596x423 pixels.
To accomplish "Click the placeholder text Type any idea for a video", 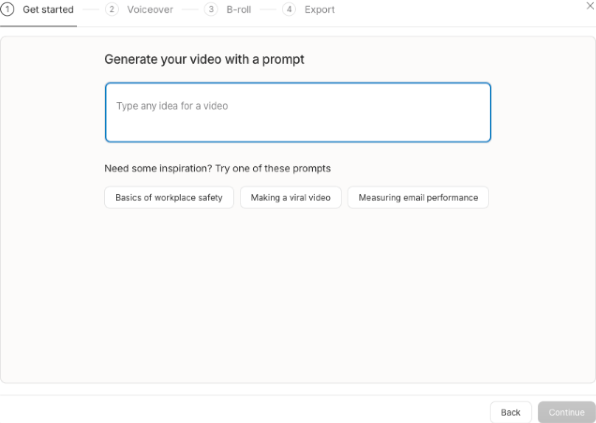I will tap(173, 106).
